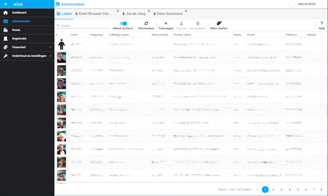328x196 pixels.
Task: Expand the Financieel submenu
Action: 50,47
